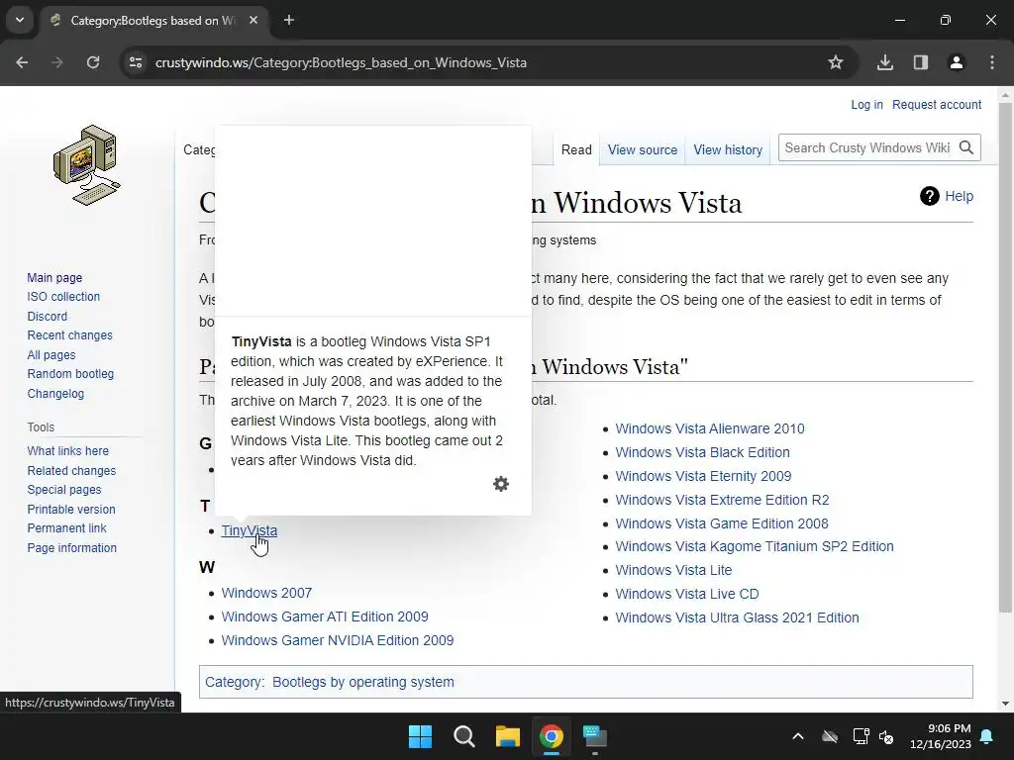Open the View history tab
The image size is (1014, 760).
728,150
